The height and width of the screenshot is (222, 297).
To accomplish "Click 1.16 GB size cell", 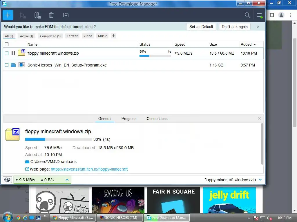I will [x=216, y=65].
